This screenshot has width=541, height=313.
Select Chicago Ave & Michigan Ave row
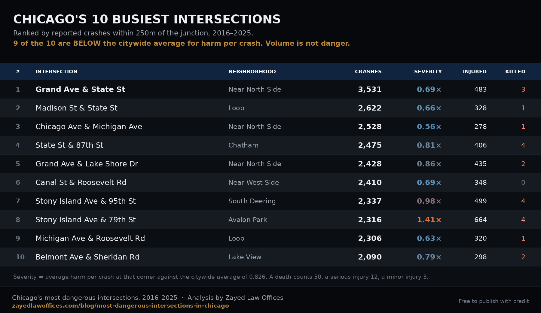point(270,126)
